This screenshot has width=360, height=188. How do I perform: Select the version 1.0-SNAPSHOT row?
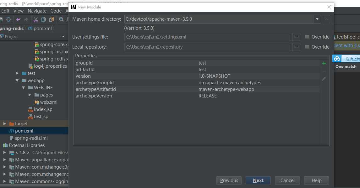point(197,76)
